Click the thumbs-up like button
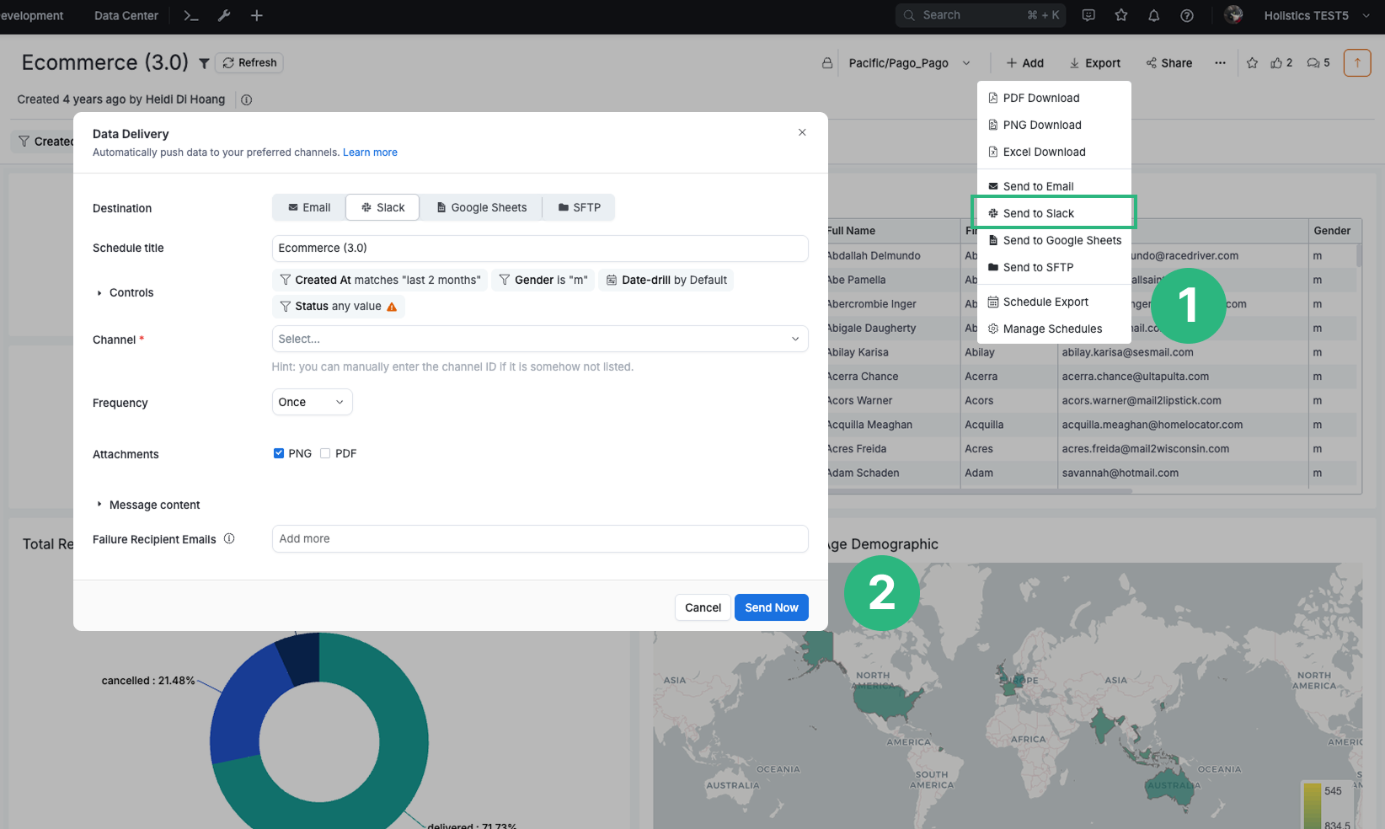This screenshot has width=1385, height=829. click(x=1277, y=63)
